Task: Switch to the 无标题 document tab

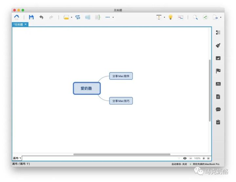Action: point(18,25)
